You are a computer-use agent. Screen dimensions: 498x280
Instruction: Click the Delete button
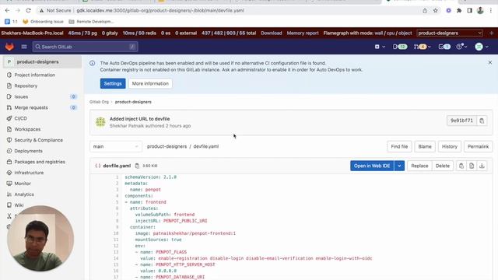pyautogui.click(x=443, y=166)
